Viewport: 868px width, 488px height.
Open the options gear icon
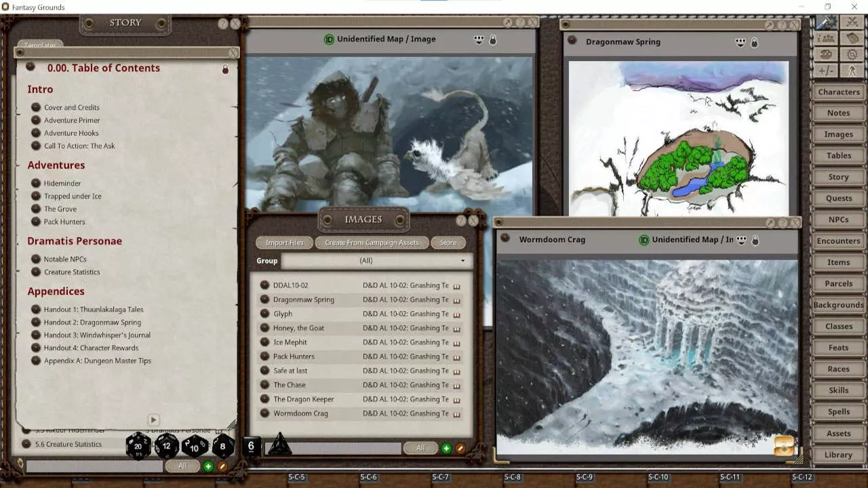[x=852, y=55]
